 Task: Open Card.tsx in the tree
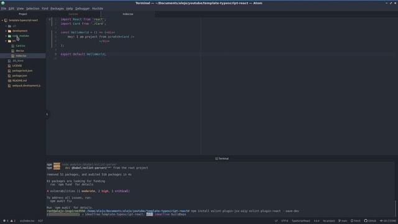21,45
